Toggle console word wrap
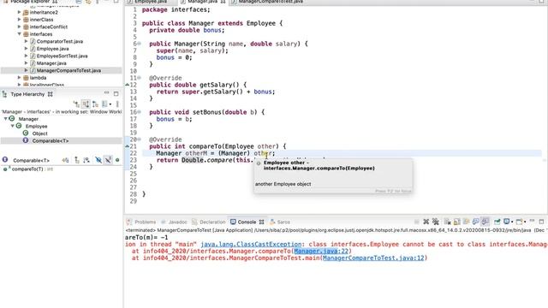 (466, 222)
